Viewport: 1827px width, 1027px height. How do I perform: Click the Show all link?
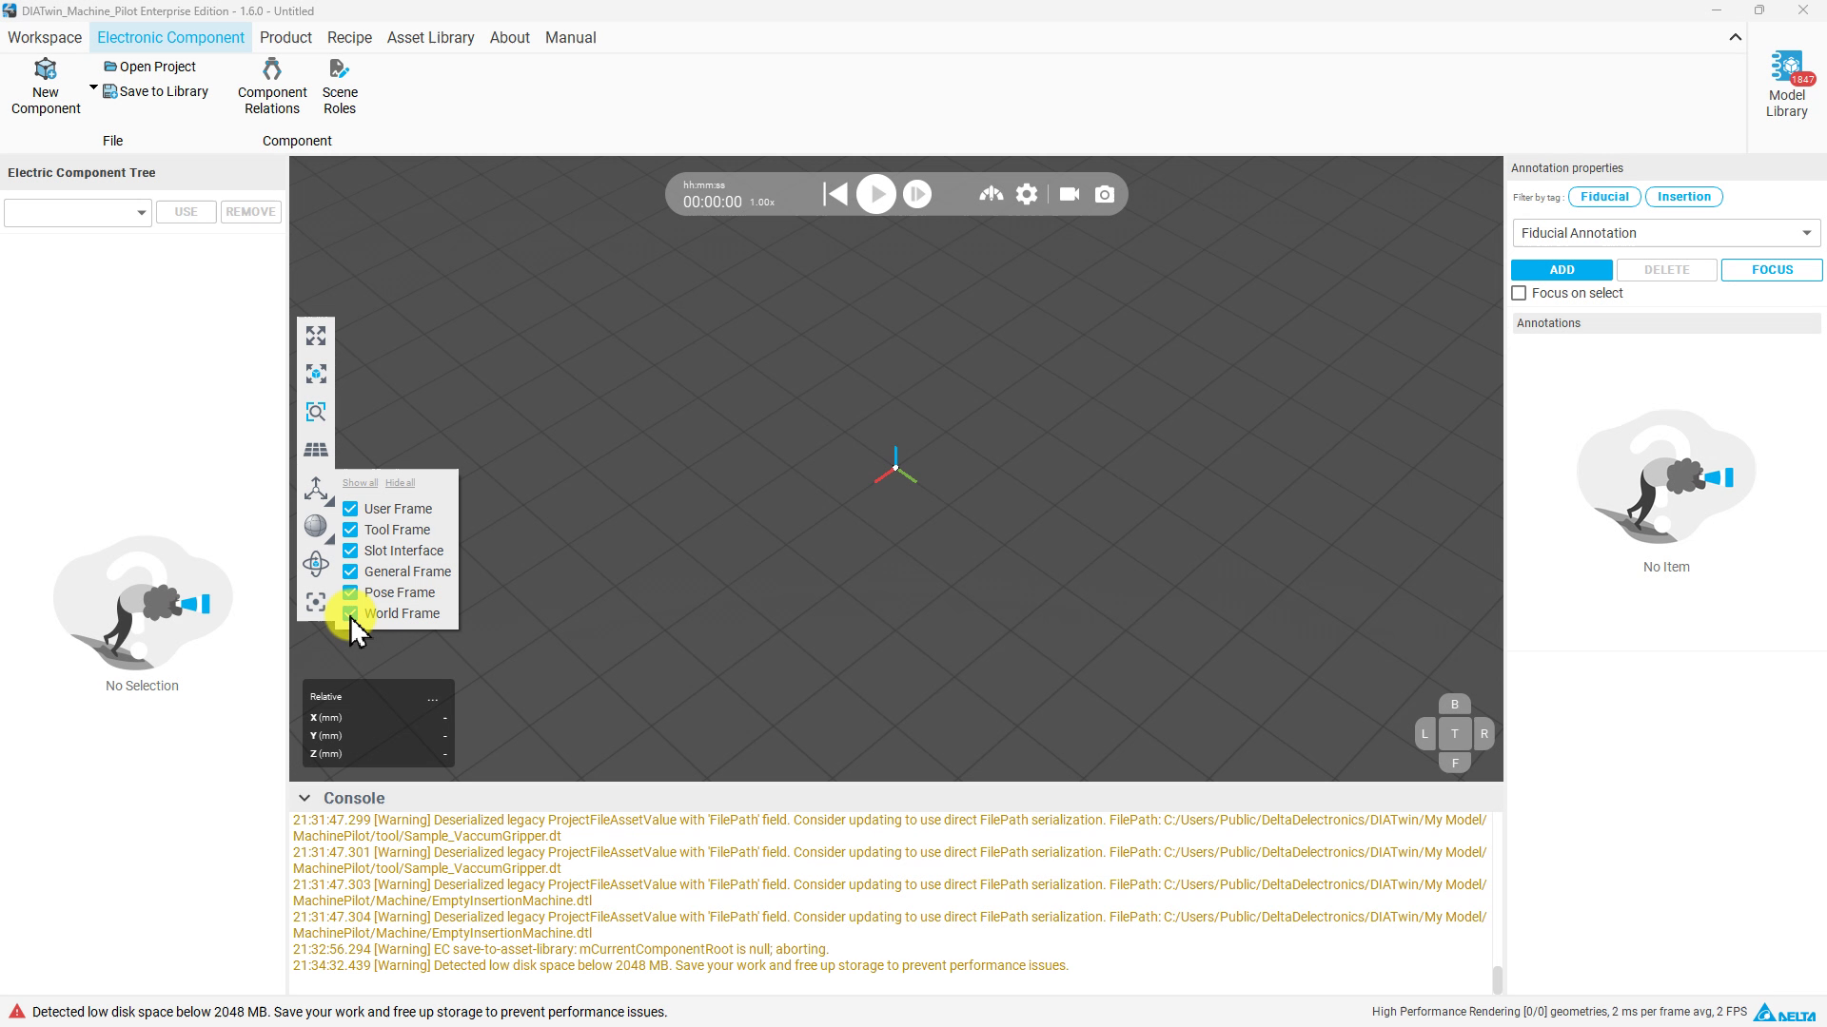coord(360,483)
